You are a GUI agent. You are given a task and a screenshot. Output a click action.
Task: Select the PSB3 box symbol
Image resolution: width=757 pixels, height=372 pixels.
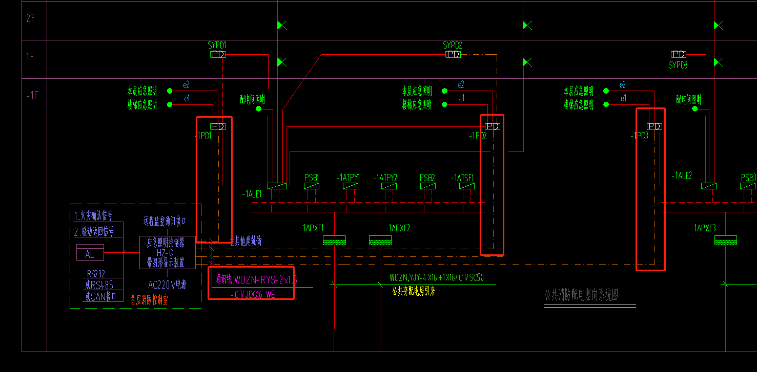click(x=748, y=186)
